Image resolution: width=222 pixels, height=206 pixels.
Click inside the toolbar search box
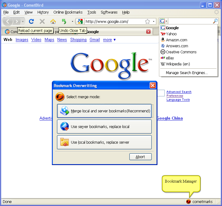click(190, 21)
